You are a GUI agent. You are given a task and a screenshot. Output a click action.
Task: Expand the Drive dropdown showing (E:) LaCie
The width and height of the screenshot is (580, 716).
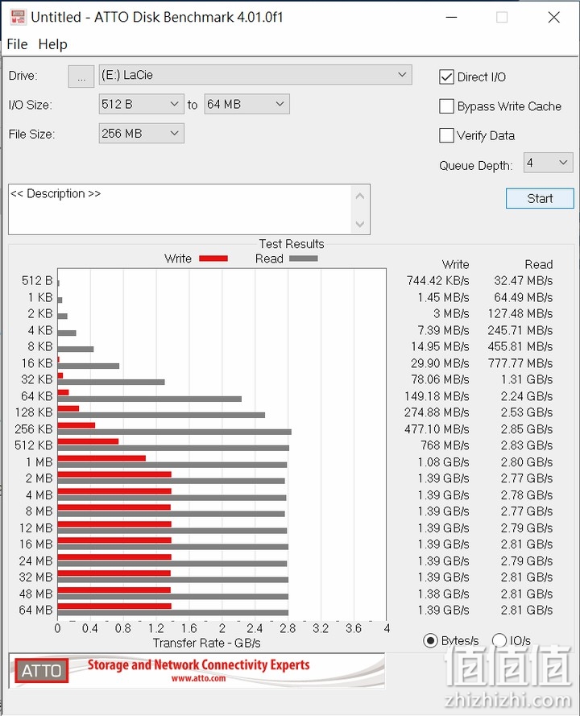[x=255, y=75]
